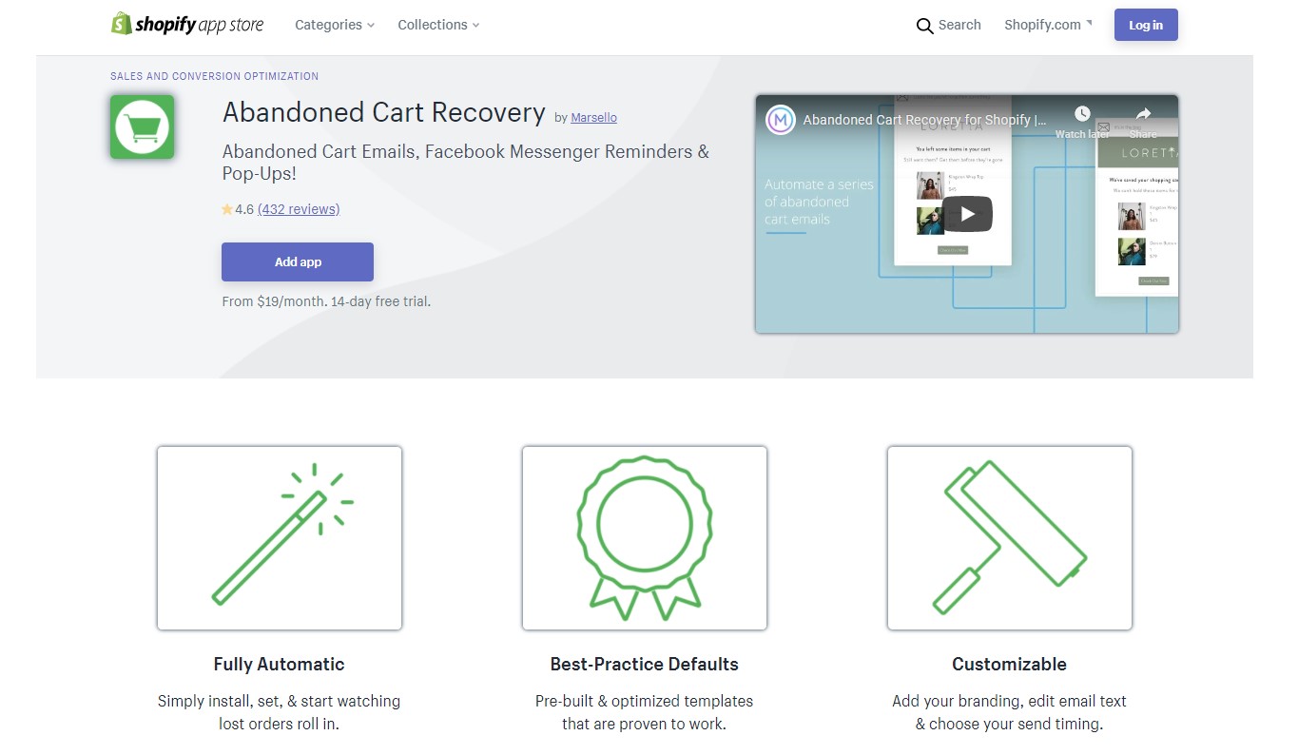This screenshot has width=1298, height=755.
Task: Open Sales and Conversion Optimization category link
Action: (215, 76)
